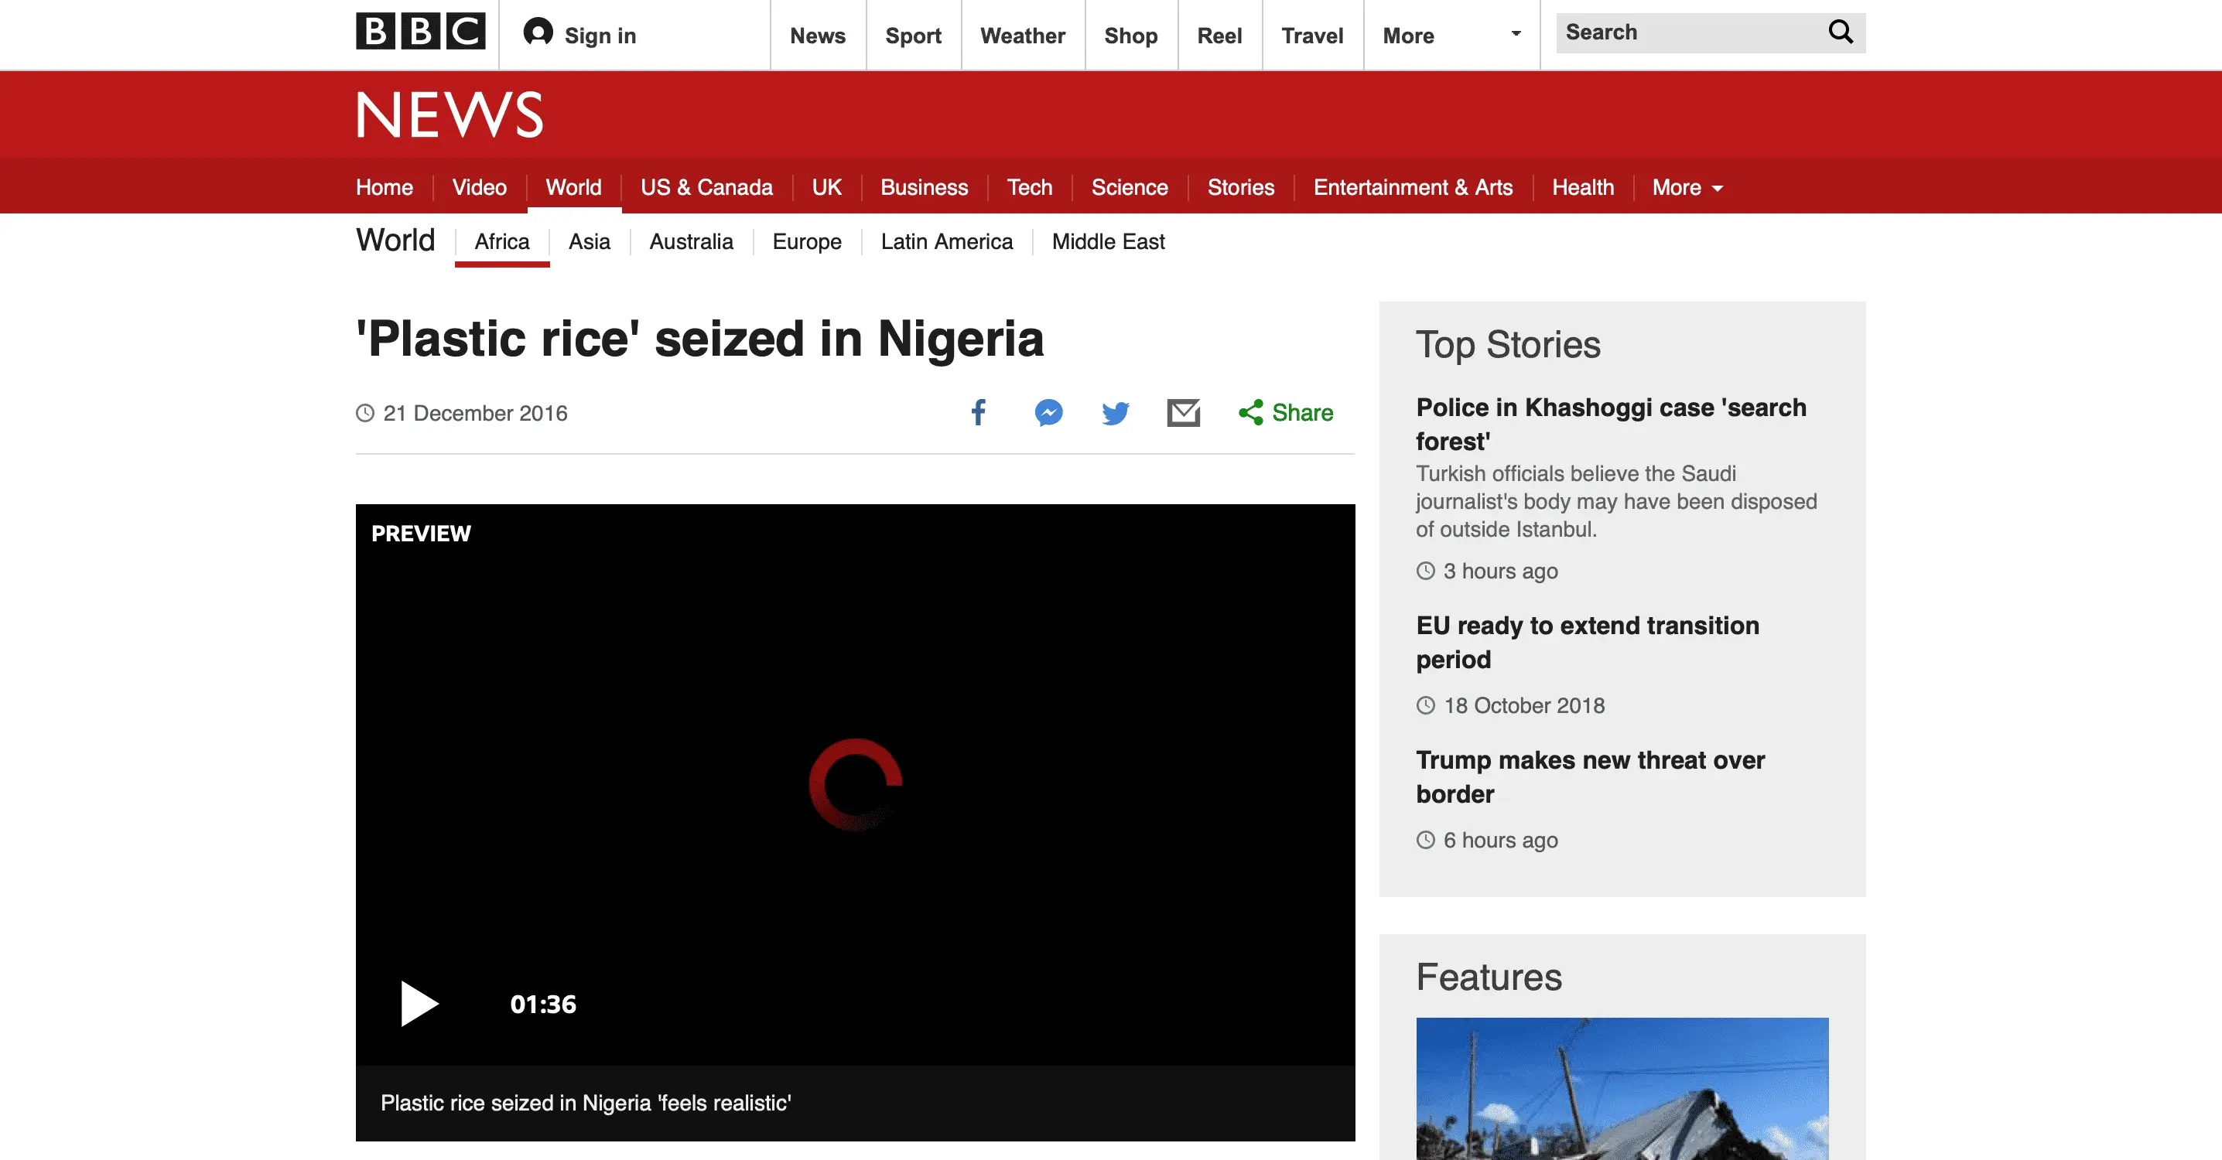This screenshot has width=2222, height=1160.
Task: Open the News top link
Action: pyautogui.click(x=817, y=36)
